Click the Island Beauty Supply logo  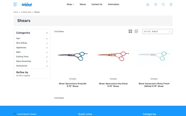click(x=27, y=4)
